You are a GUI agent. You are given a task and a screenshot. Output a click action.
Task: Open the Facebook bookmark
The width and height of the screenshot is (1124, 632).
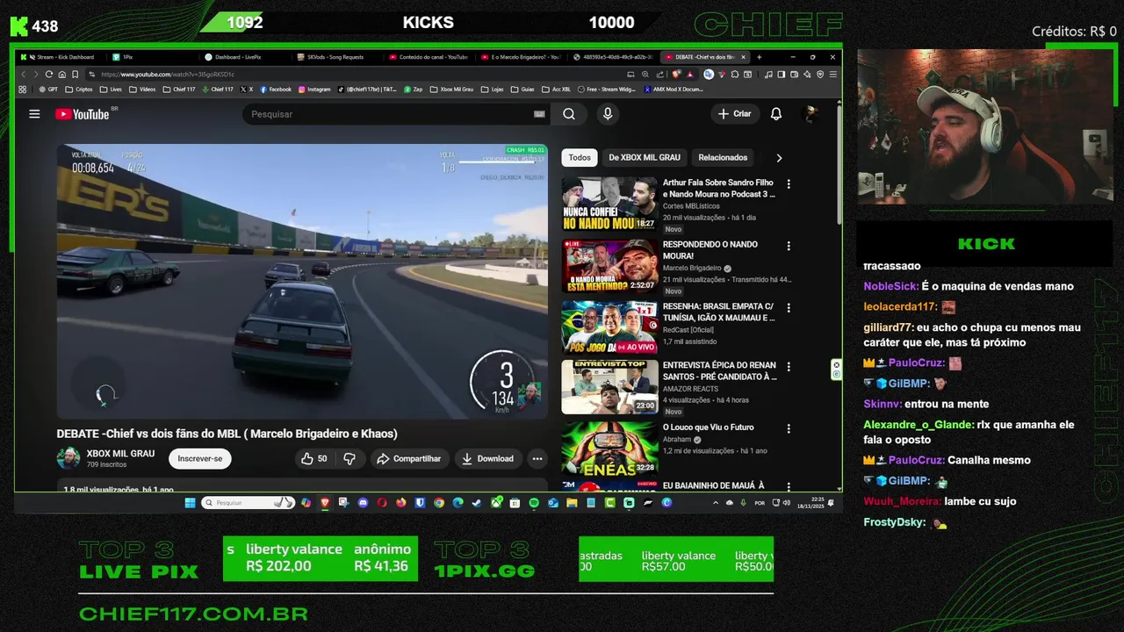tap(274, 89)
